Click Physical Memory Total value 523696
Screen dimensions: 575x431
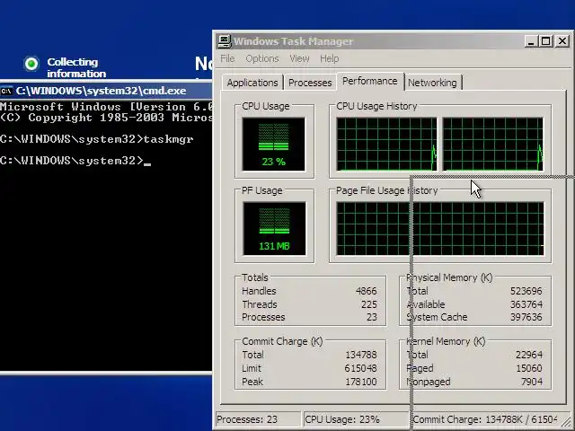(x=526, y=291)
